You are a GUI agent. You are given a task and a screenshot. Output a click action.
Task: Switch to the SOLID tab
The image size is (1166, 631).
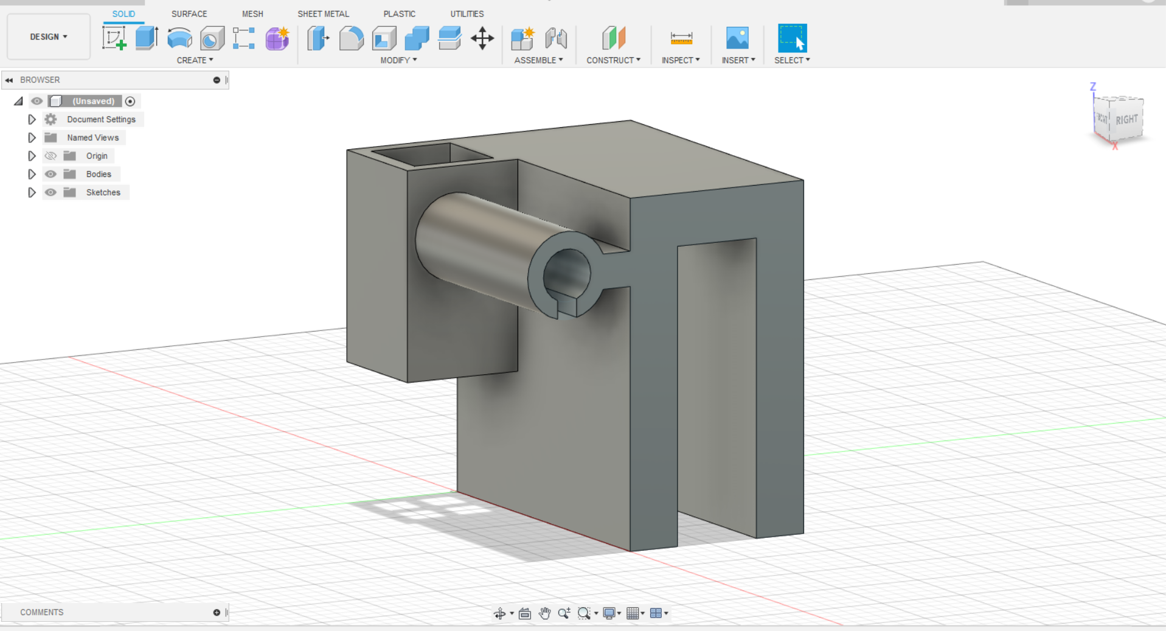123,13
